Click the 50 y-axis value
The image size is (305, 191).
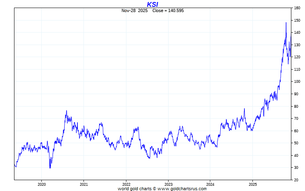point(296,143)
